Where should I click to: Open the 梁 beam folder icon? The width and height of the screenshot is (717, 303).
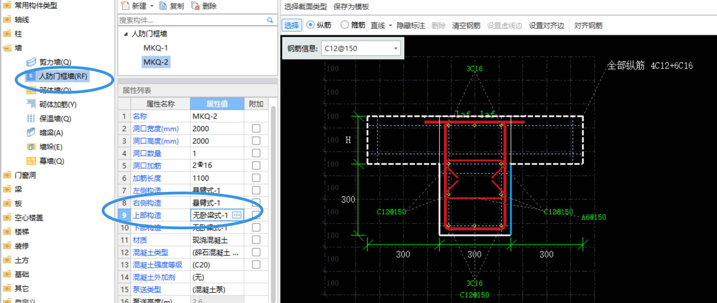pos(7,189)
